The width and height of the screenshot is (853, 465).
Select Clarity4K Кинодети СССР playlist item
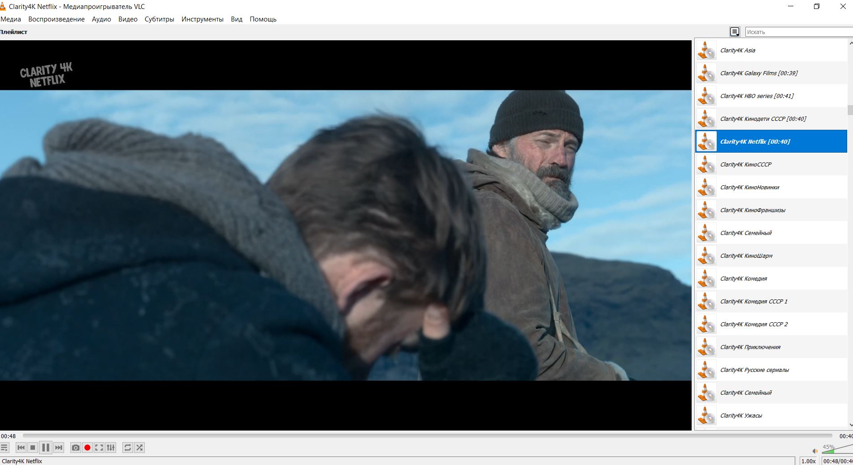771,119
